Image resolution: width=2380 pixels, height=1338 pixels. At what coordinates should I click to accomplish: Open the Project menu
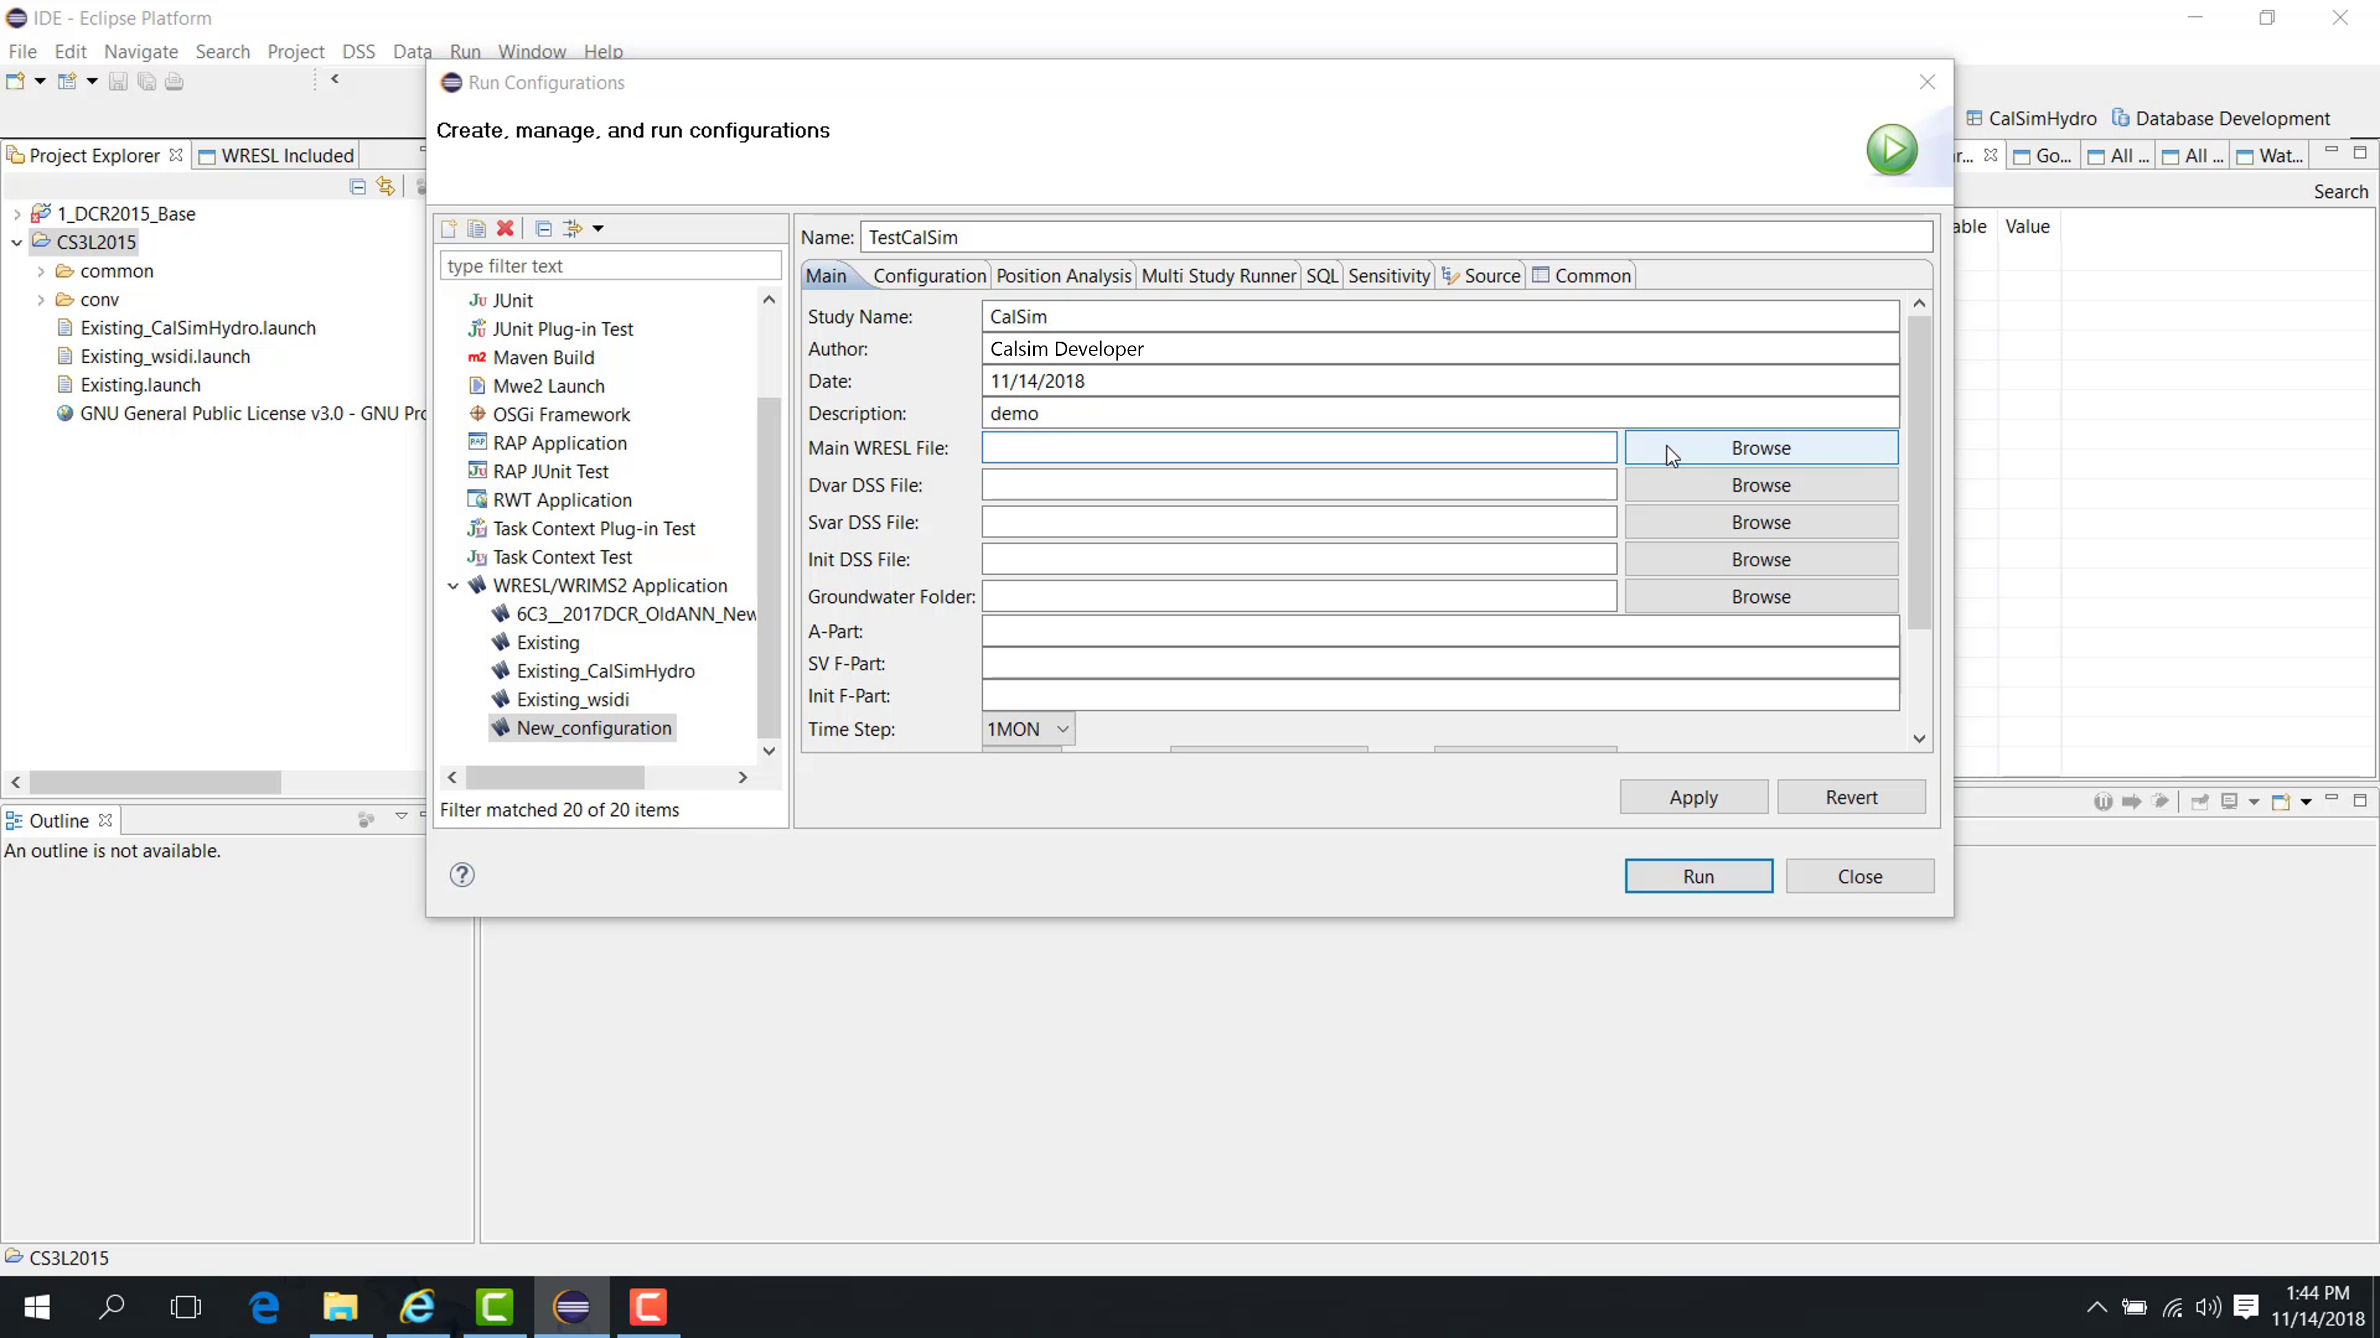(296, 52)
